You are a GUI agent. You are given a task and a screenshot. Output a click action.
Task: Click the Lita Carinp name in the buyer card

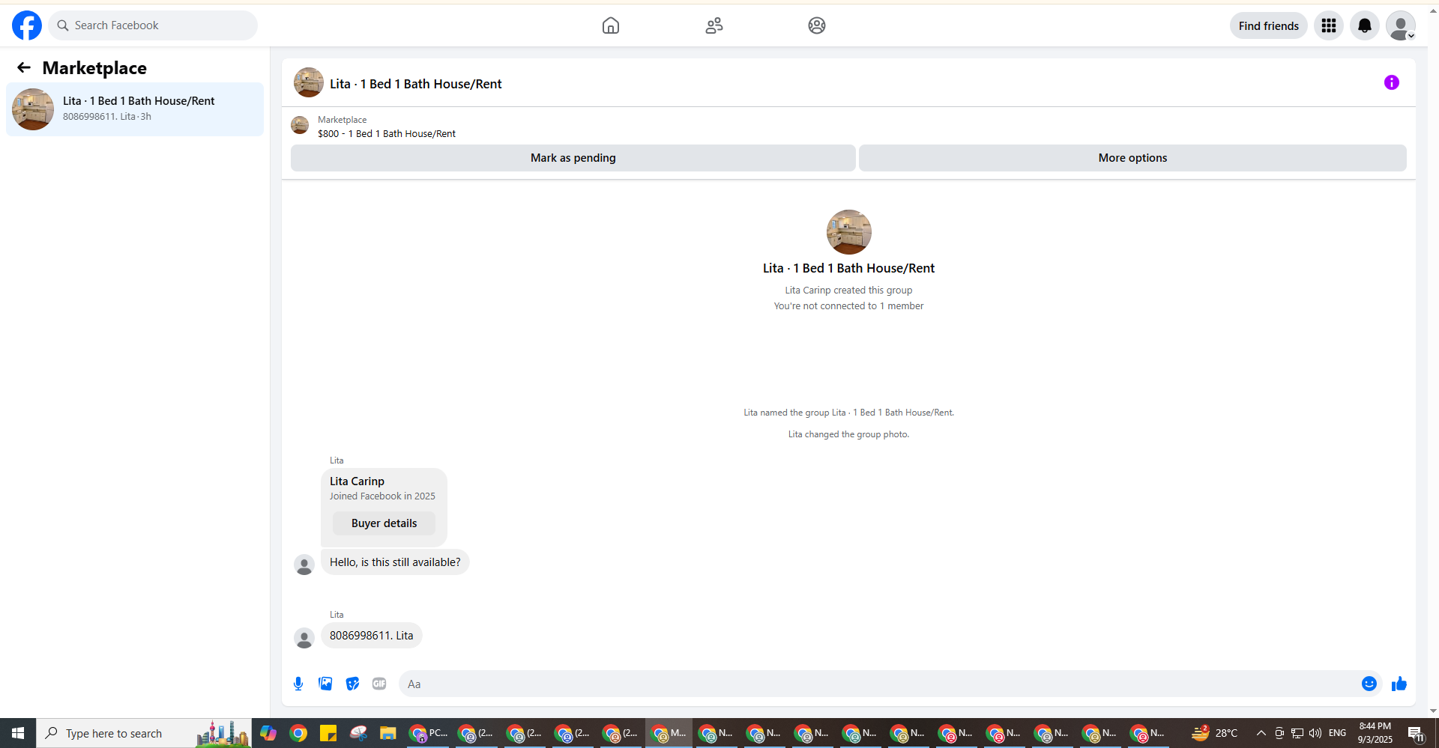pos(357,481)
